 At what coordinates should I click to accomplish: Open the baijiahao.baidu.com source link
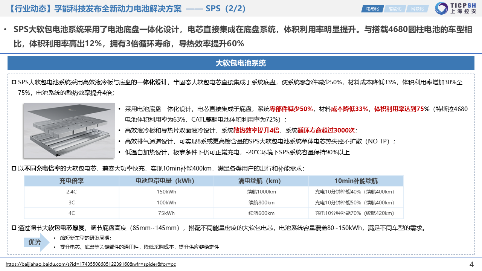(x=91, y=264)
